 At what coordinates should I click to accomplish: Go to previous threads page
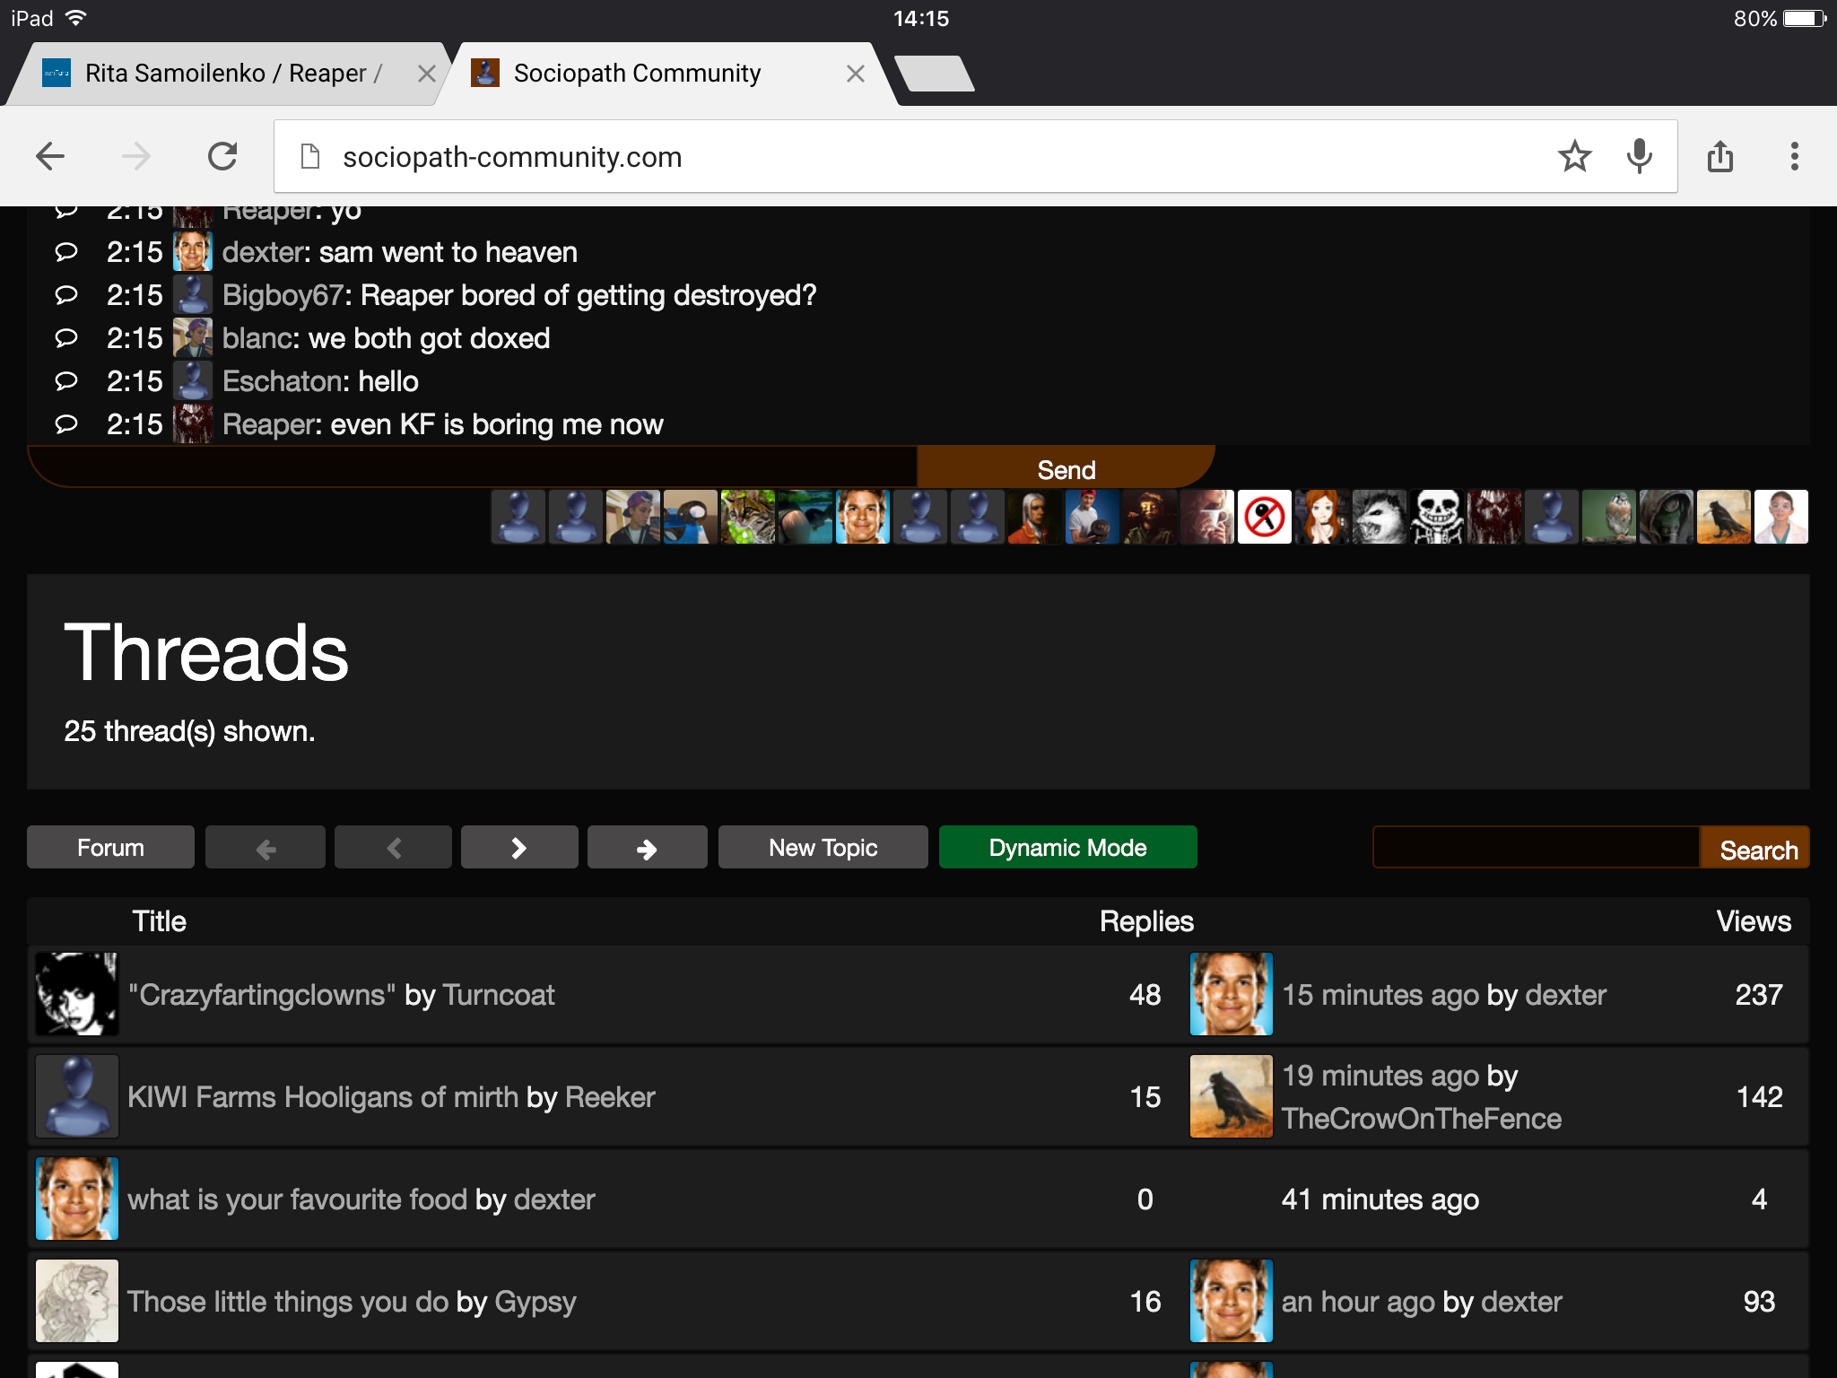[393, 847]
